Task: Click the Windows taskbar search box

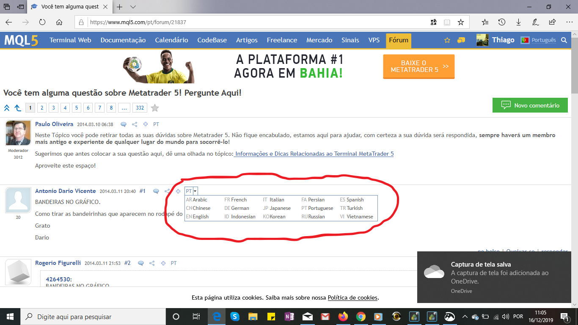Action: [x=93, y=317]
